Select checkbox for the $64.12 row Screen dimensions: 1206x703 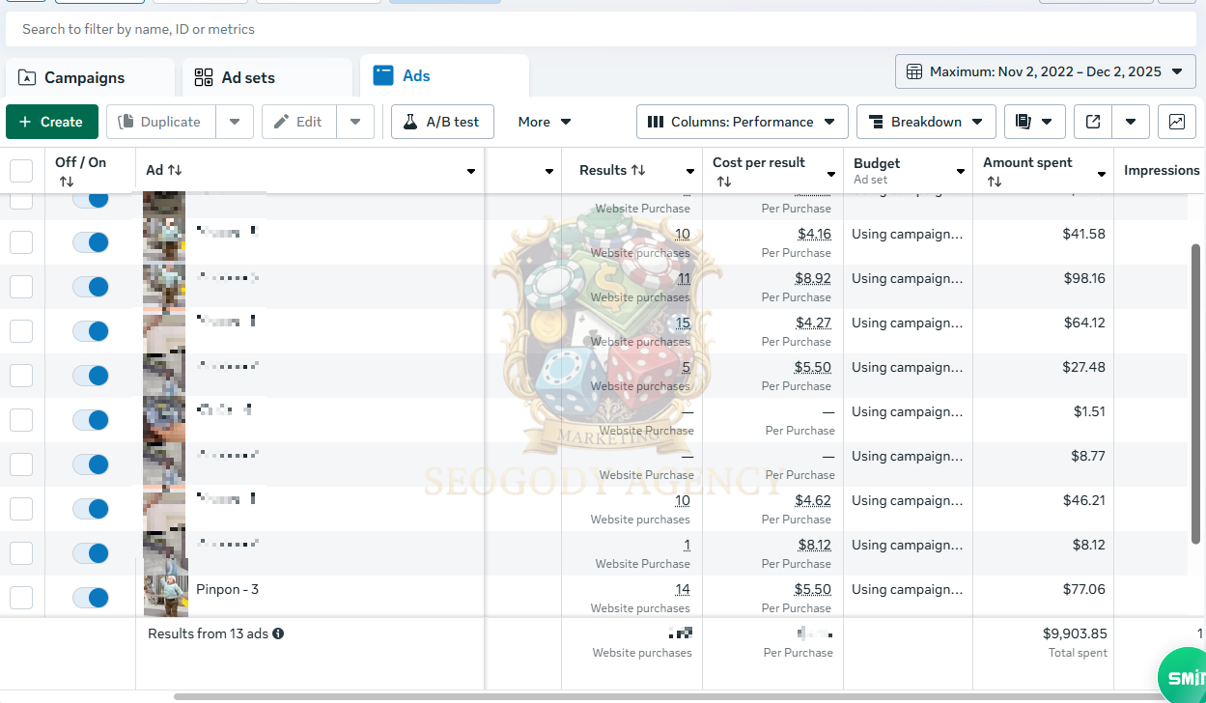(21, 331)
